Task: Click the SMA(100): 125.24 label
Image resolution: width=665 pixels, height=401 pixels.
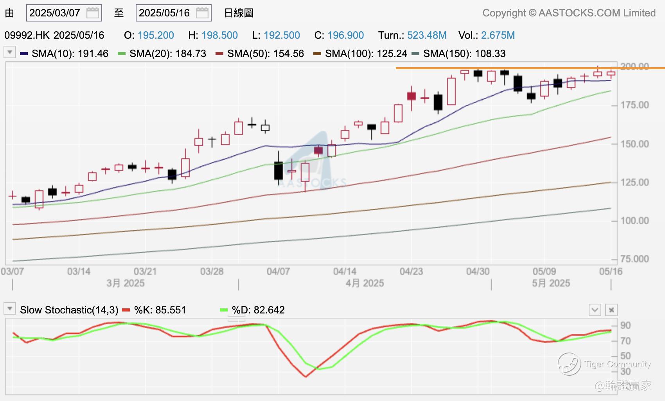Action: [x=366, y=54]
